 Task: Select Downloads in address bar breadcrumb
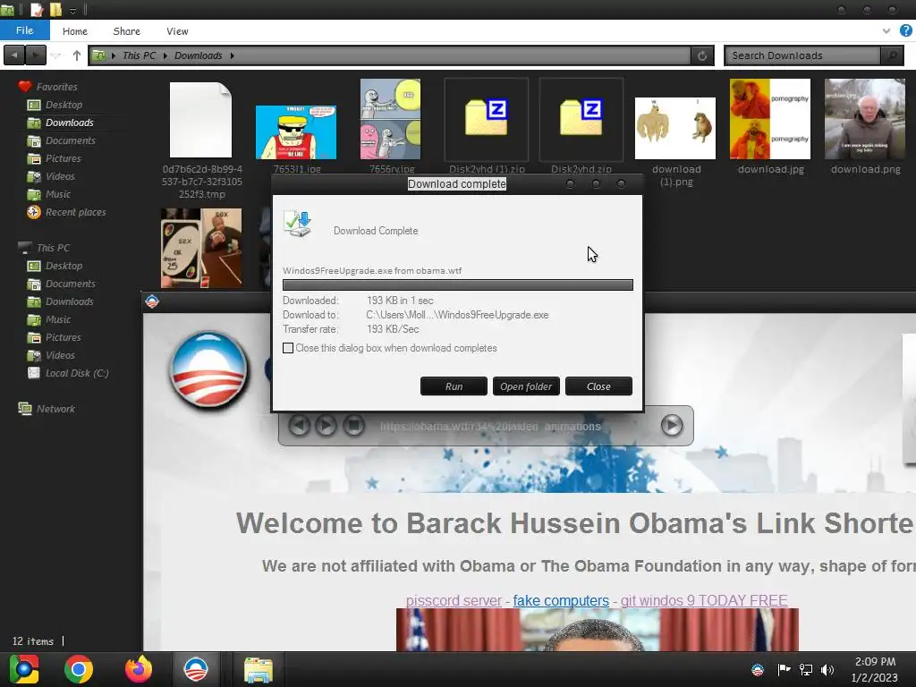pyautogui.click(x=198, y=55)
